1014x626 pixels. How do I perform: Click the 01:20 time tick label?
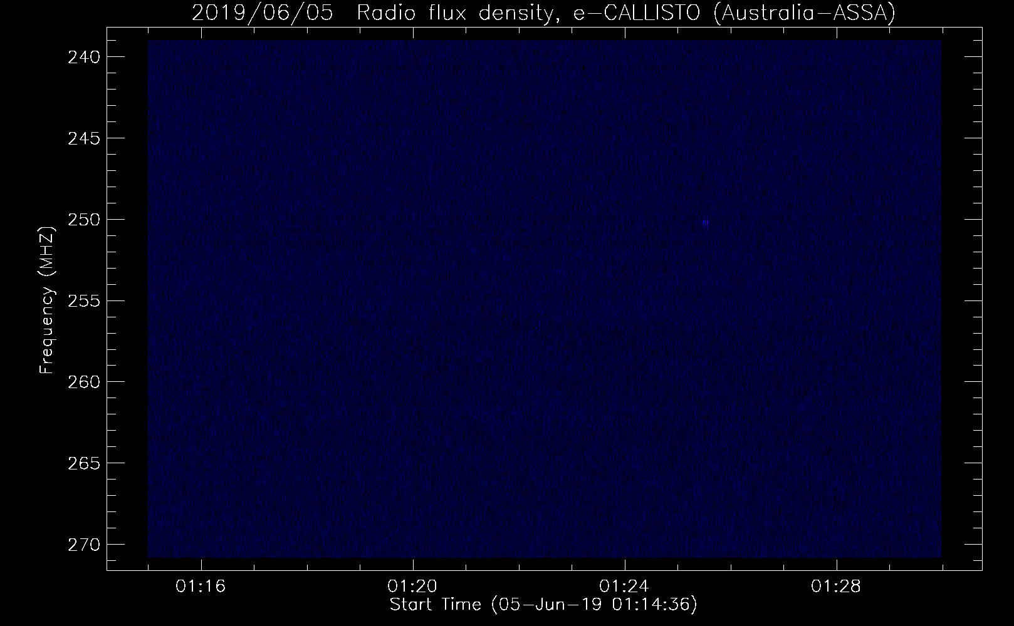pyautogui.click(x=413, y=587)
